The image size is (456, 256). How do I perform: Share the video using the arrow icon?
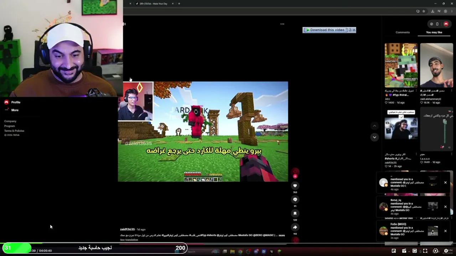point(295,227)
